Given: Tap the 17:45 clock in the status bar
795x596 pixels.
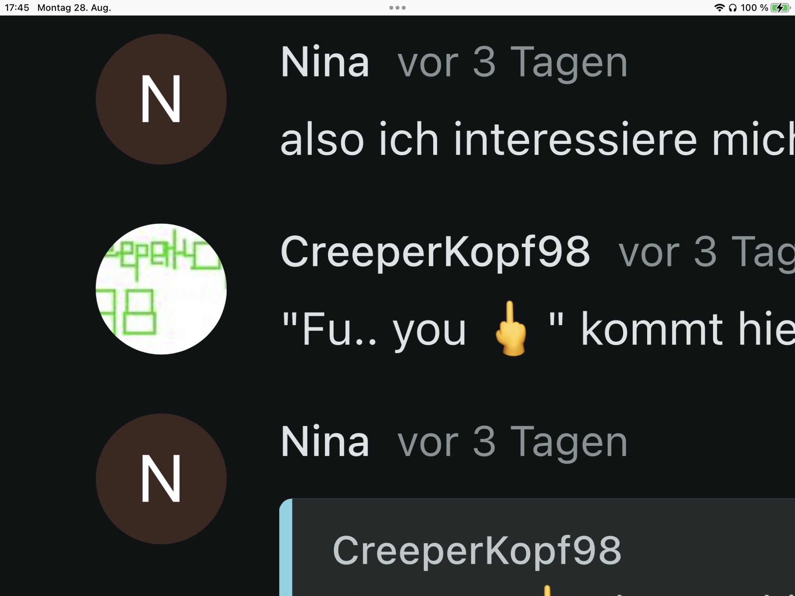Looking at the screenshot, I should tap(17, 8).
